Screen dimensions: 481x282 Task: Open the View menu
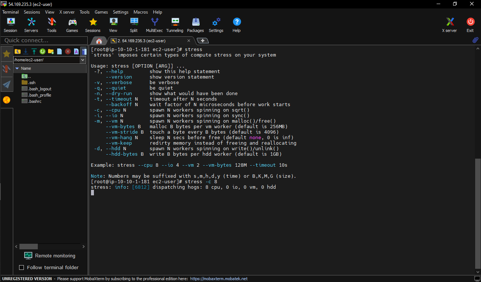click(50, 12)
